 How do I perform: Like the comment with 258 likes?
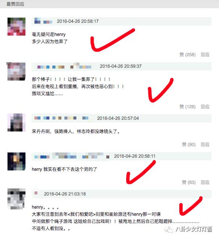(188, 55)
